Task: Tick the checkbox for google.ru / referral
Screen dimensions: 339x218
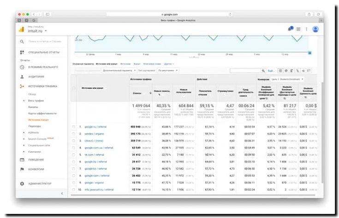Action: coord(74,126)
